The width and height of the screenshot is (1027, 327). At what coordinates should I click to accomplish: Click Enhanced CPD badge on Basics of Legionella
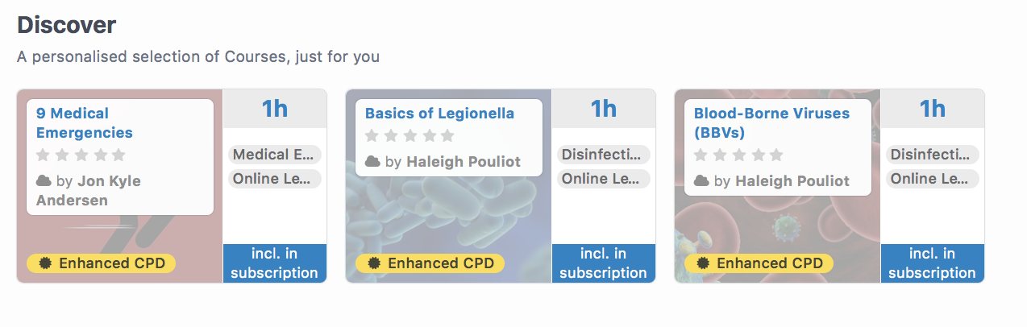[430, 263]
